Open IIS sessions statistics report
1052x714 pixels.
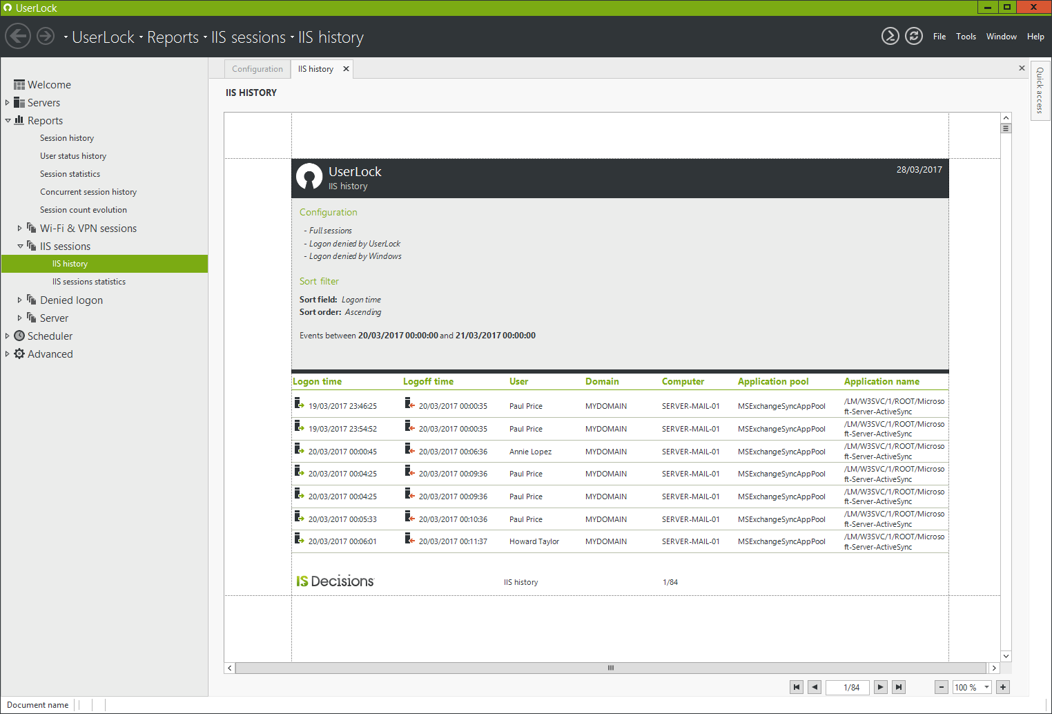tap(89, 282)
